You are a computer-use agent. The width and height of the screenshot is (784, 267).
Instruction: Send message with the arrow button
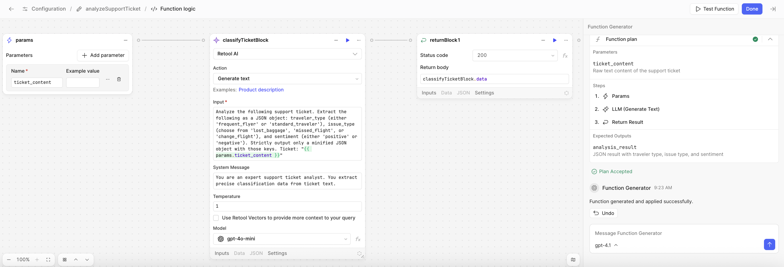click(x=769, y=244)
